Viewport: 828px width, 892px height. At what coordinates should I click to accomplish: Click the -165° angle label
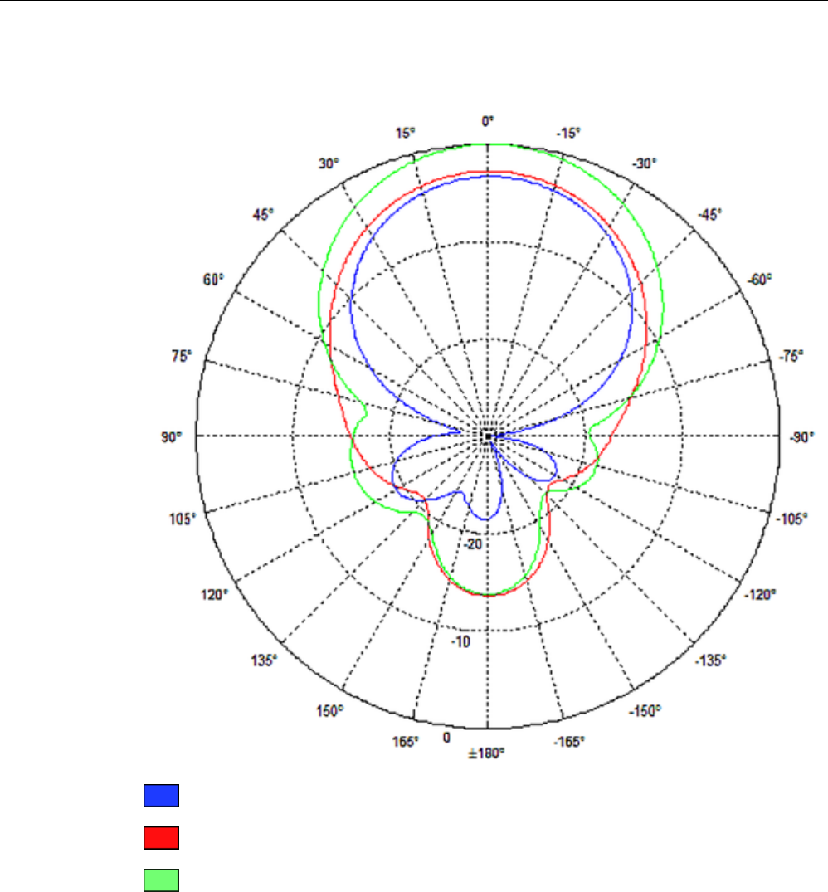click(569, 742)
